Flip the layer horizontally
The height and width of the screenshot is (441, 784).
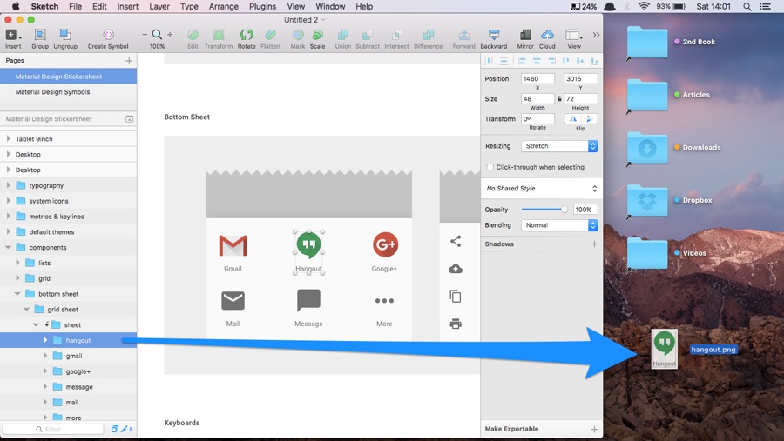pos(573,119)
